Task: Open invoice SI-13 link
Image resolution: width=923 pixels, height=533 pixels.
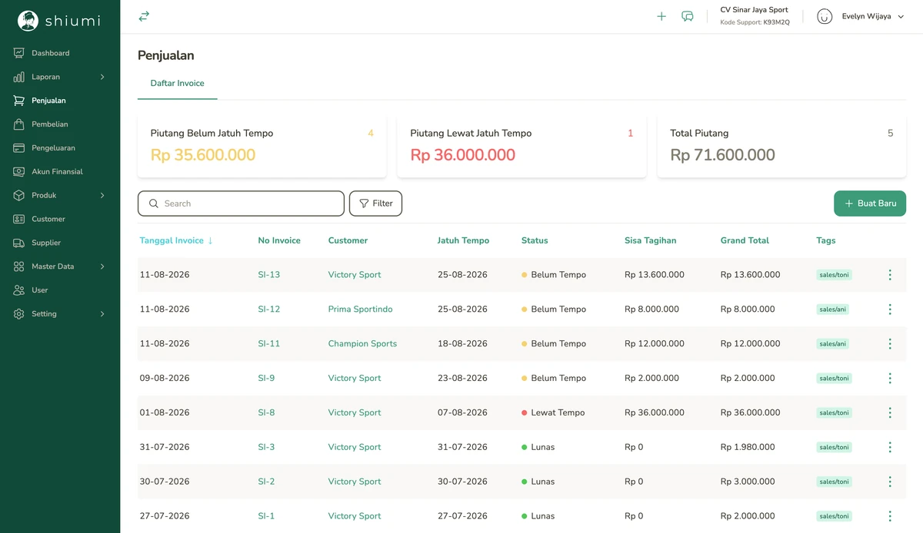Action: [269, 275]
